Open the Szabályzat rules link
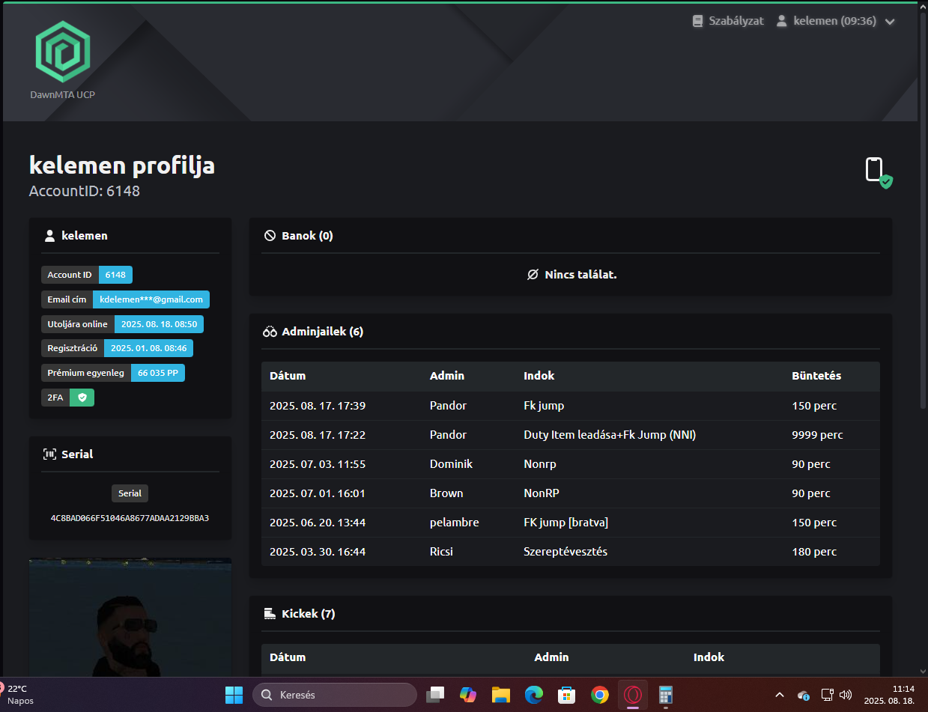This screenshot has width=928, height=712. (x=727, y=21)
